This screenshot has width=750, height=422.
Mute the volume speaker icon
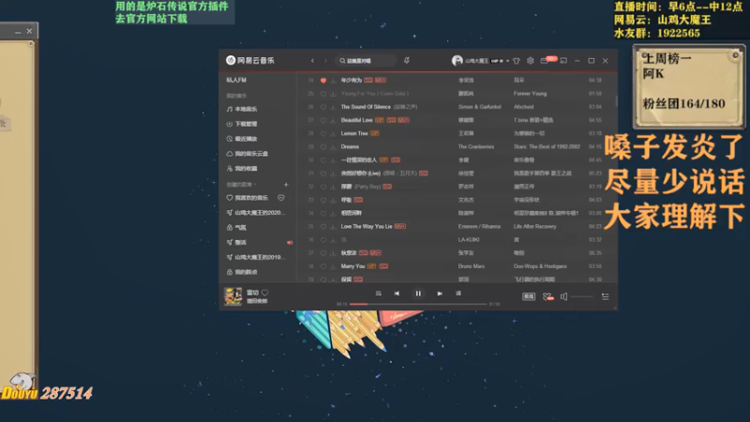click(564, 296)
